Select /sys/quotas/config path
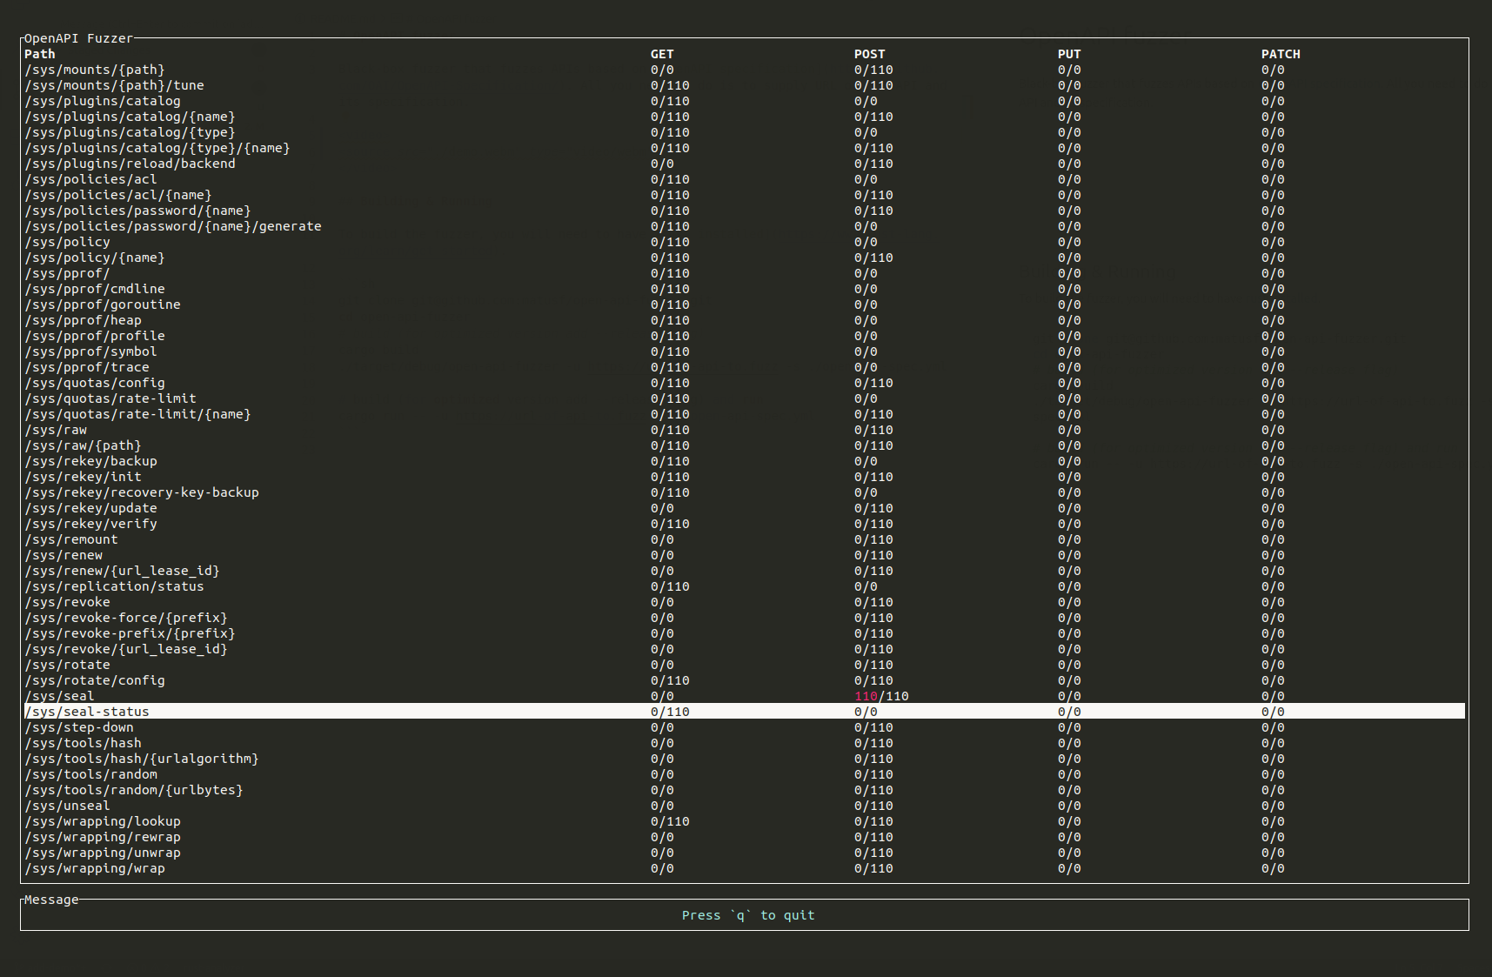 (95, 383)
